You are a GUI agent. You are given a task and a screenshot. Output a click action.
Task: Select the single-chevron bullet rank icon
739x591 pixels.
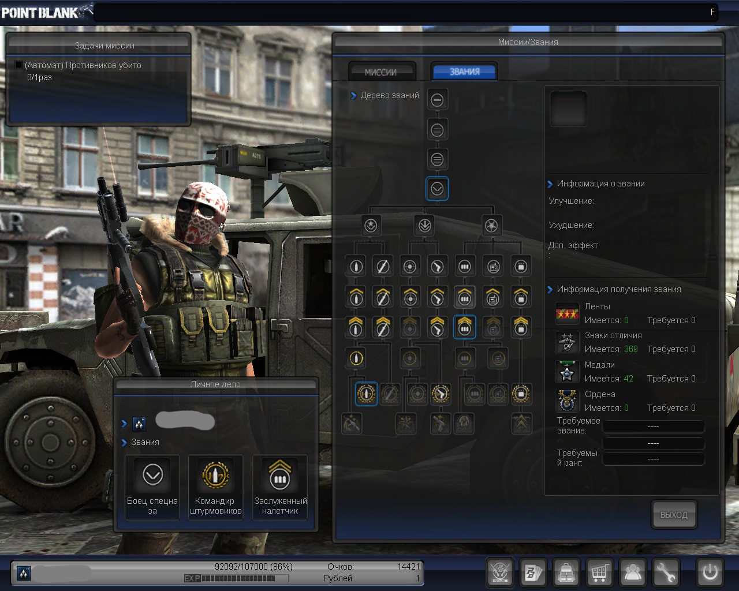click(356, 297)
